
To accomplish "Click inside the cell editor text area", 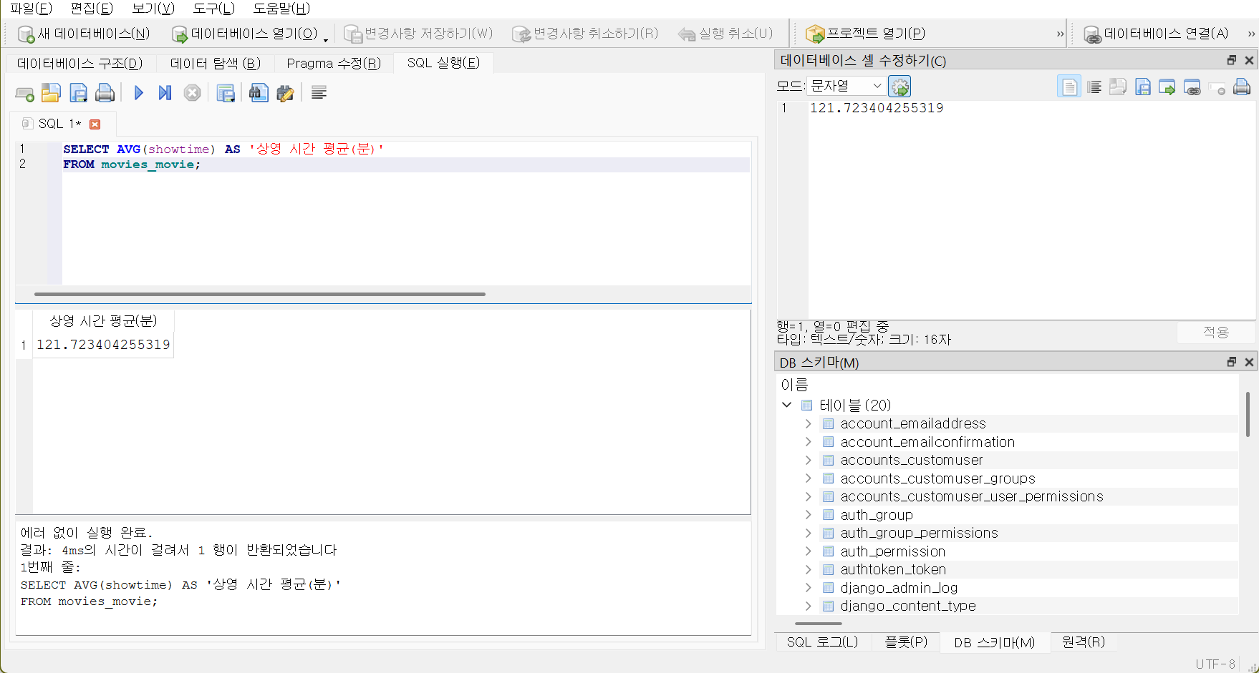I will [1031, 211].
